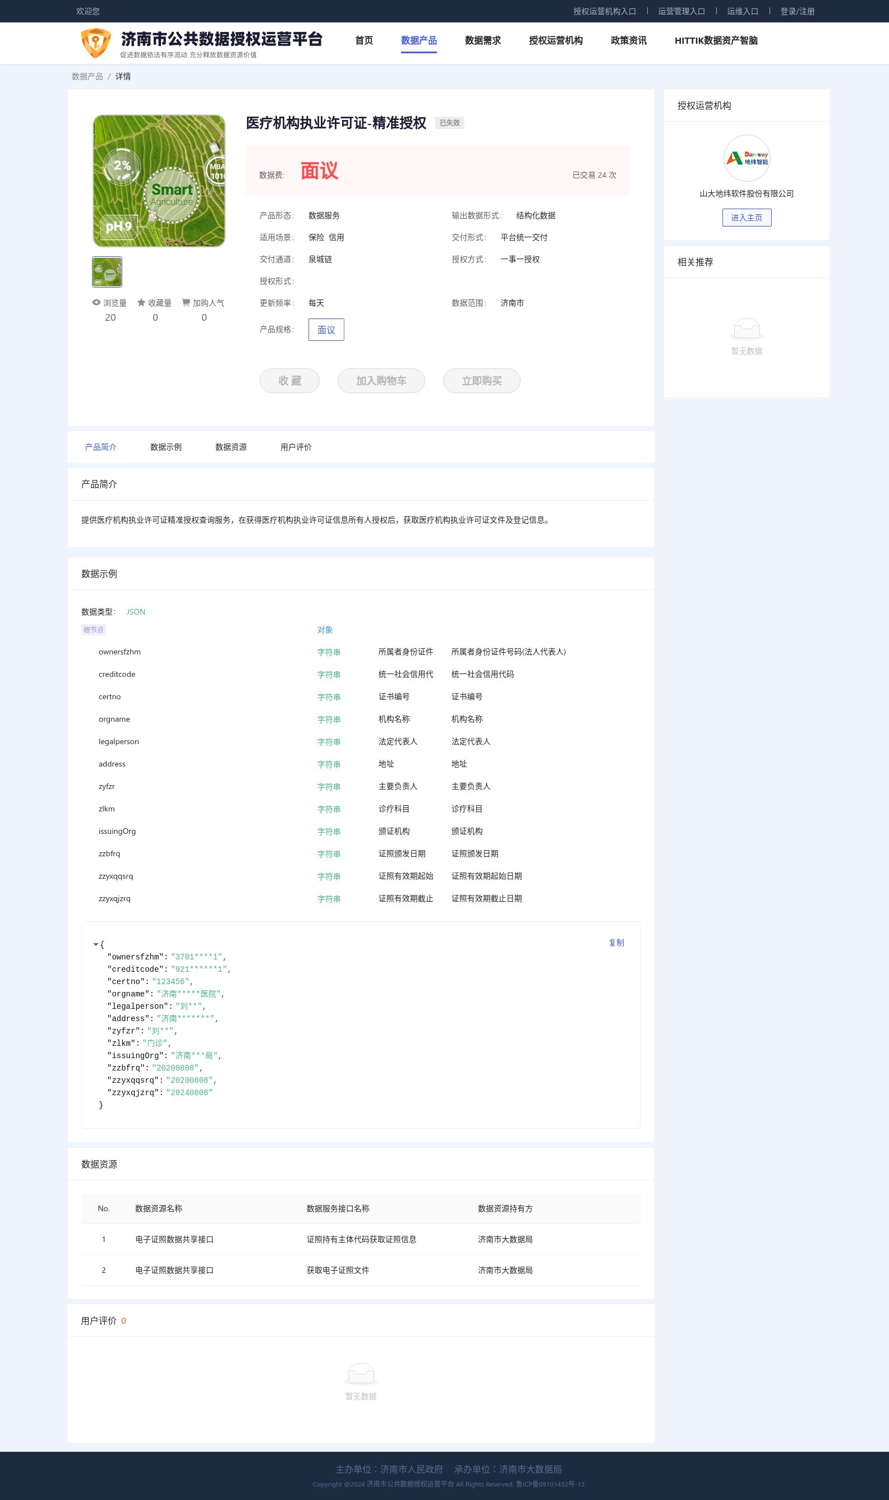
Task: Open the 授权运营机构 nav item
Action: pos(555,40)
